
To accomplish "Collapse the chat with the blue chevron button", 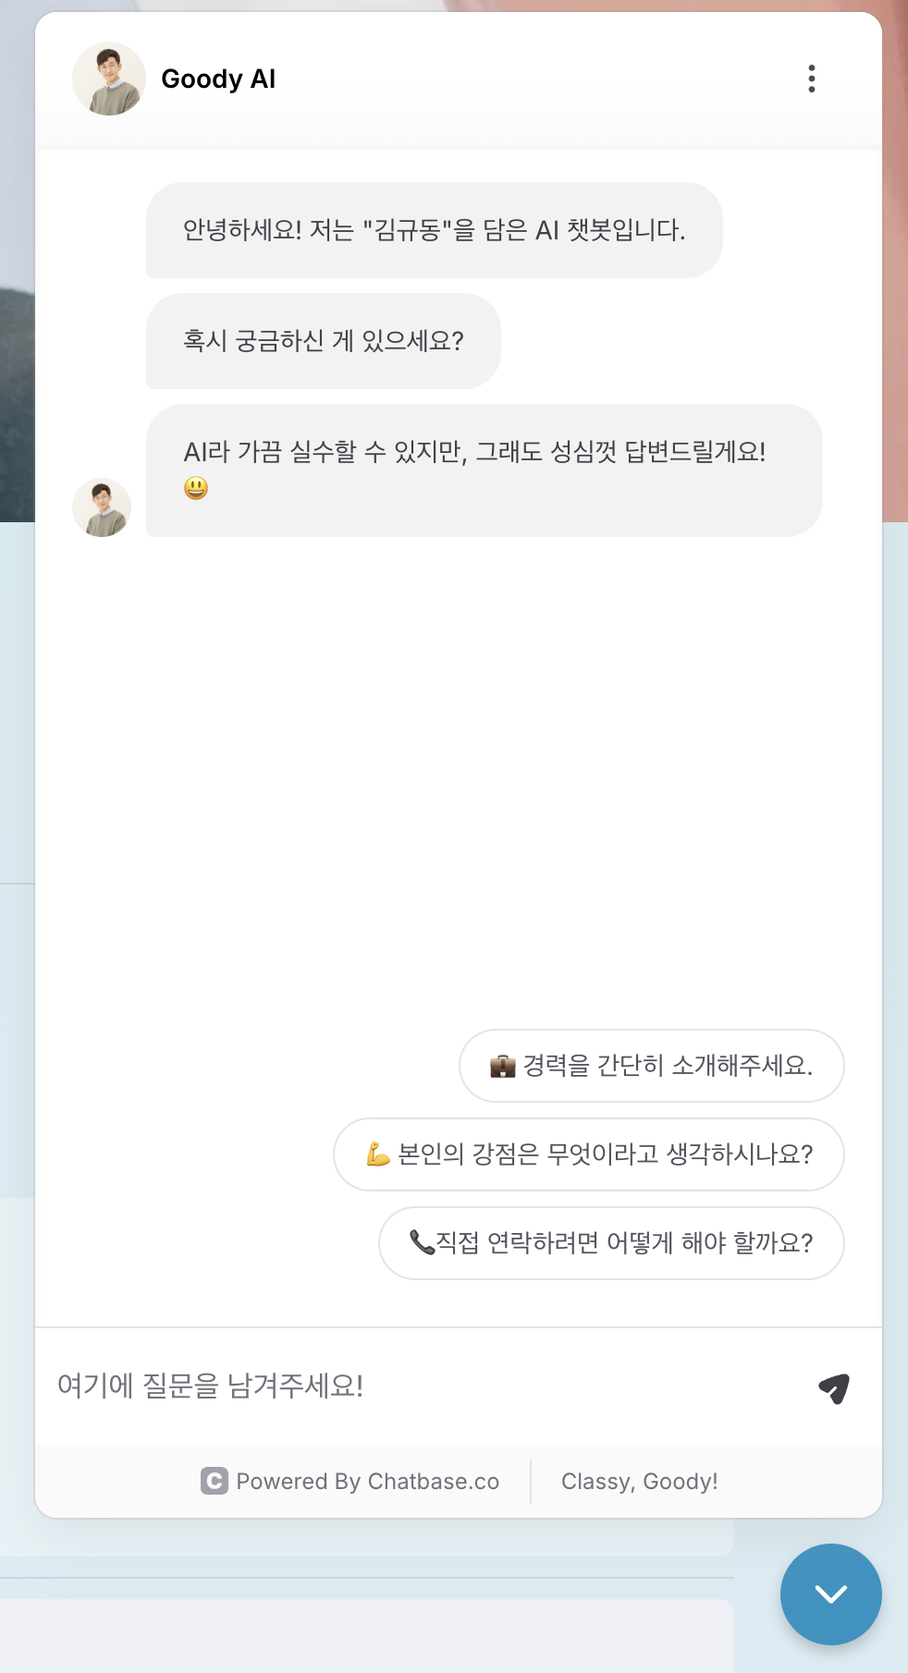I will tap(830, 1594).
